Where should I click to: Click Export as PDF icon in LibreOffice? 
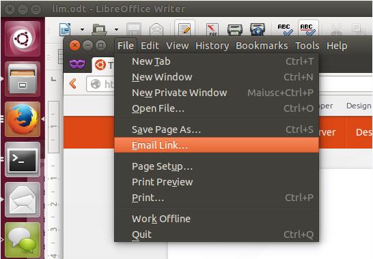[x=212, y=29]
